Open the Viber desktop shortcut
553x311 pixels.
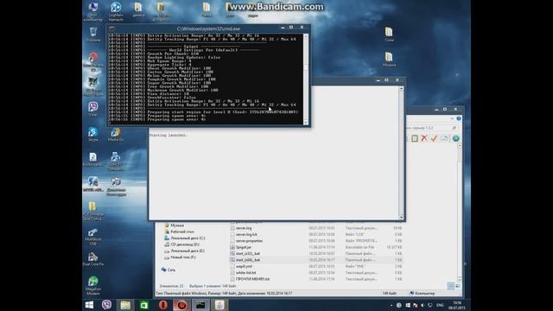click(93, 109)
